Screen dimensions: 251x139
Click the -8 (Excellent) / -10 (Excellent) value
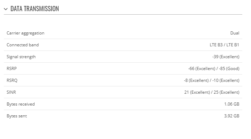tap(212, 80)
